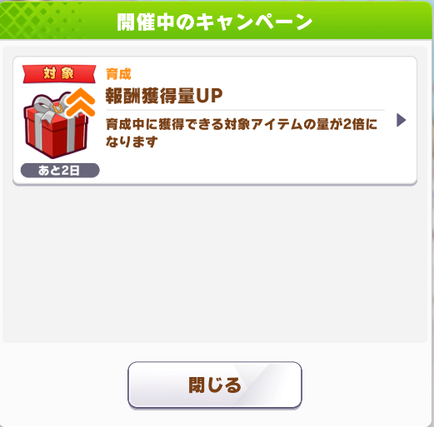
Task: Click the red 対象 ribbon badge
Action: coord(59,74)
